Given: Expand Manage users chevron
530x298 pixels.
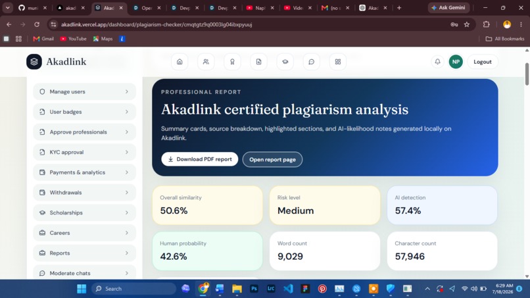Looking at the screenshot, I should (127, 91).
